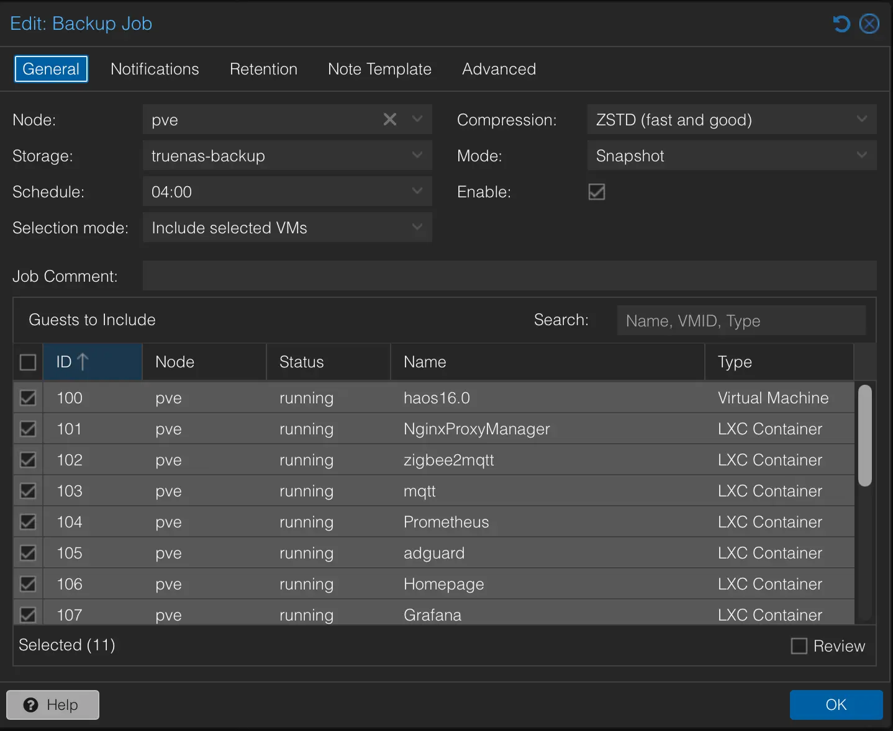Sort by the Name column header
The image size is (893, 731).
pyautogui.click(x=548, y=362)
